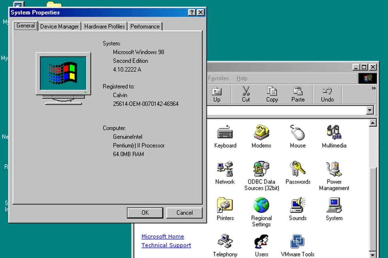The image size is (388, 258).
Task: Click the scroll down arrow in Control Panel
Action: click(x=373, y=255)
